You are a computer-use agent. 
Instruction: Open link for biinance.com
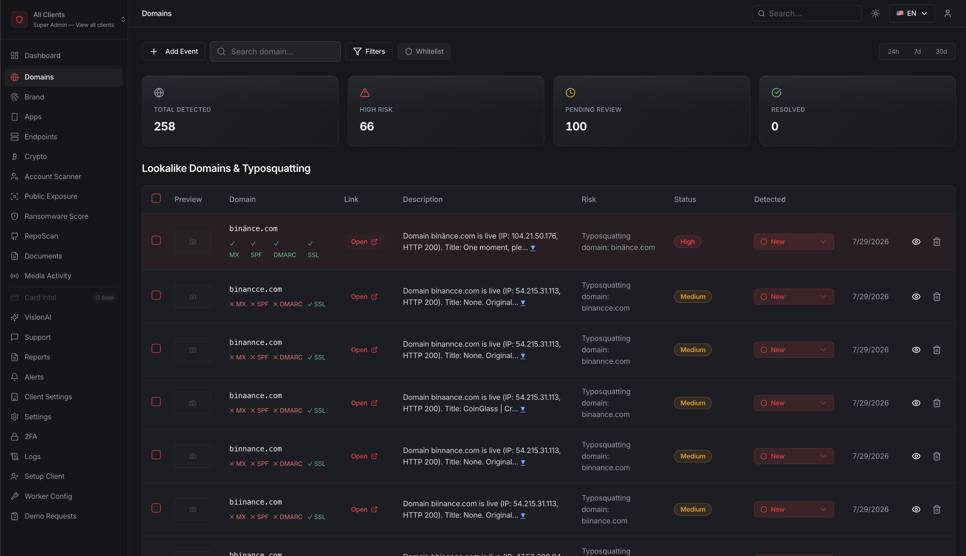tap(364, 509)
